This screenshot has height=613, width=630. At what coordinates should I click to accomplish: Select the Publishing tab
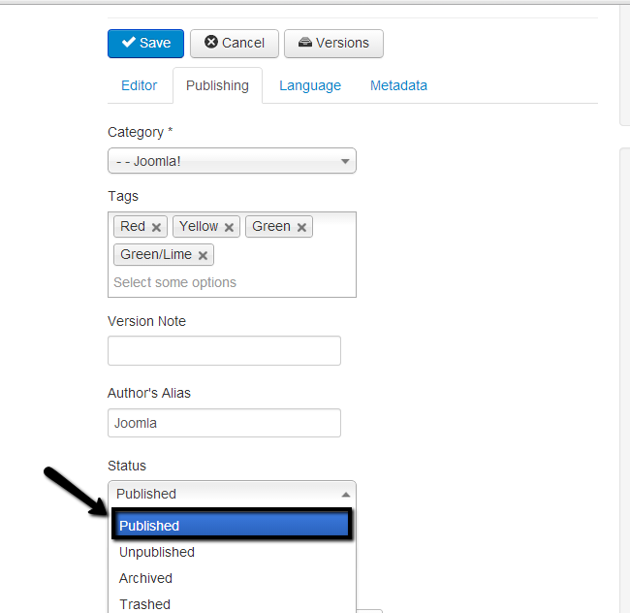pyautogui.click(x=217, y=85)
